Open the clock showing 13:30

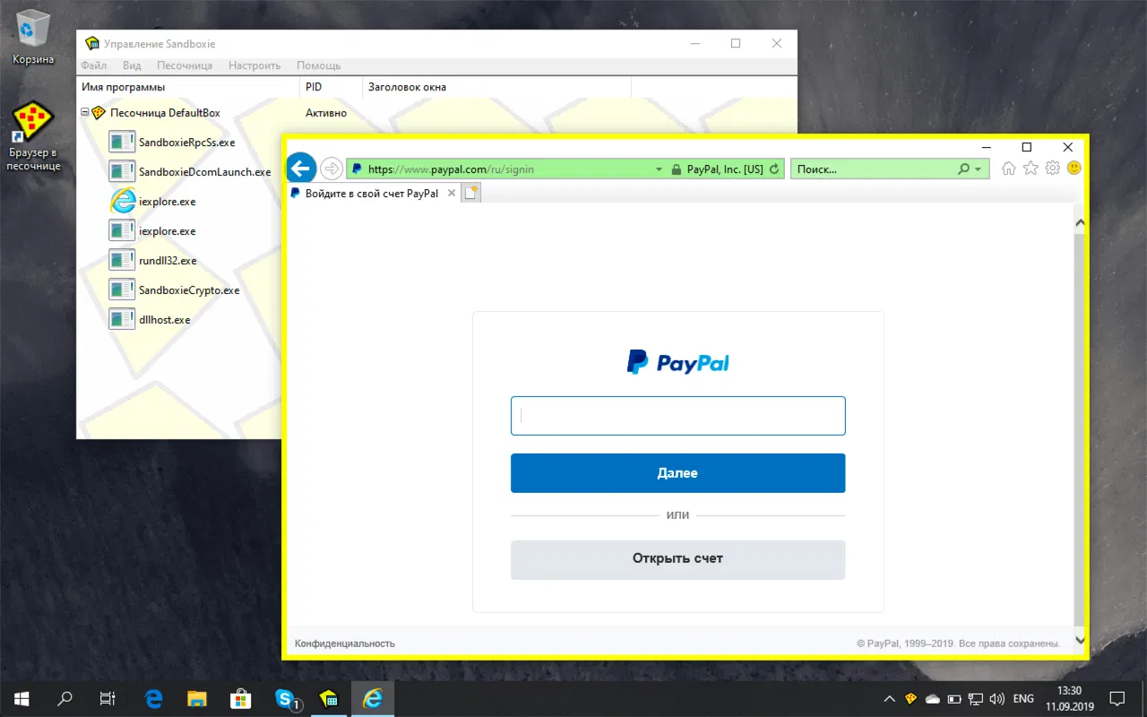pyautogui.click(x=1069, y=699)
